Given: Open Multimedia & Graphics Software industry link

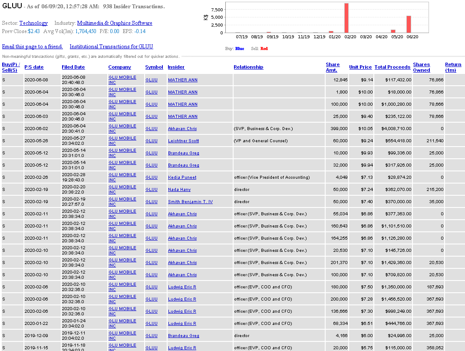Looking at the screenshot, I should click(115, 23).
